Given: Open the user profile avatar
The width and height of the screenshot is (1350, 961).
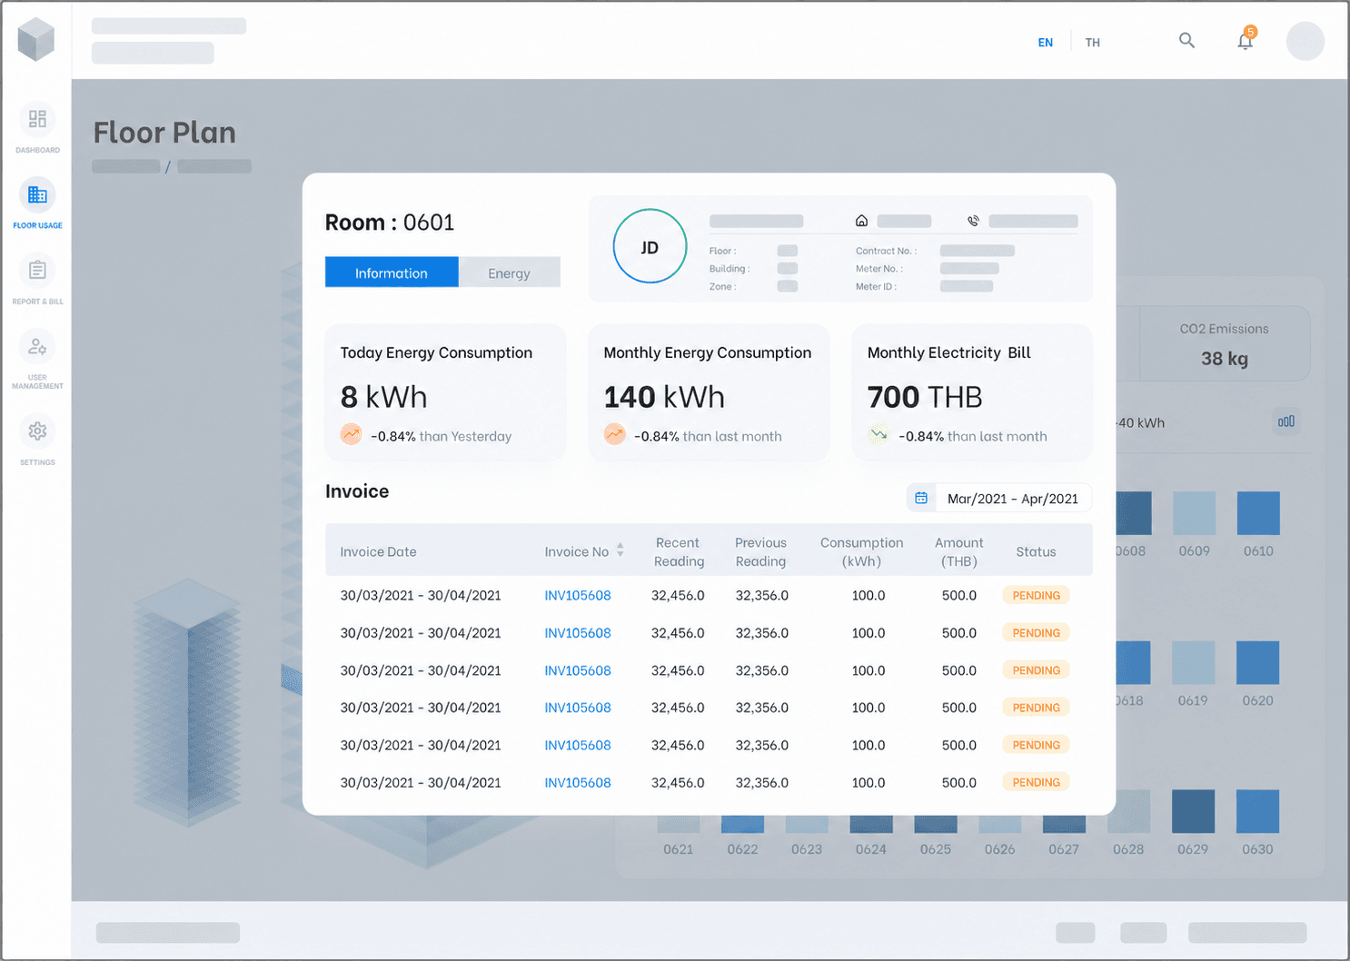Looking at the screenshot, I should 1305,42.
